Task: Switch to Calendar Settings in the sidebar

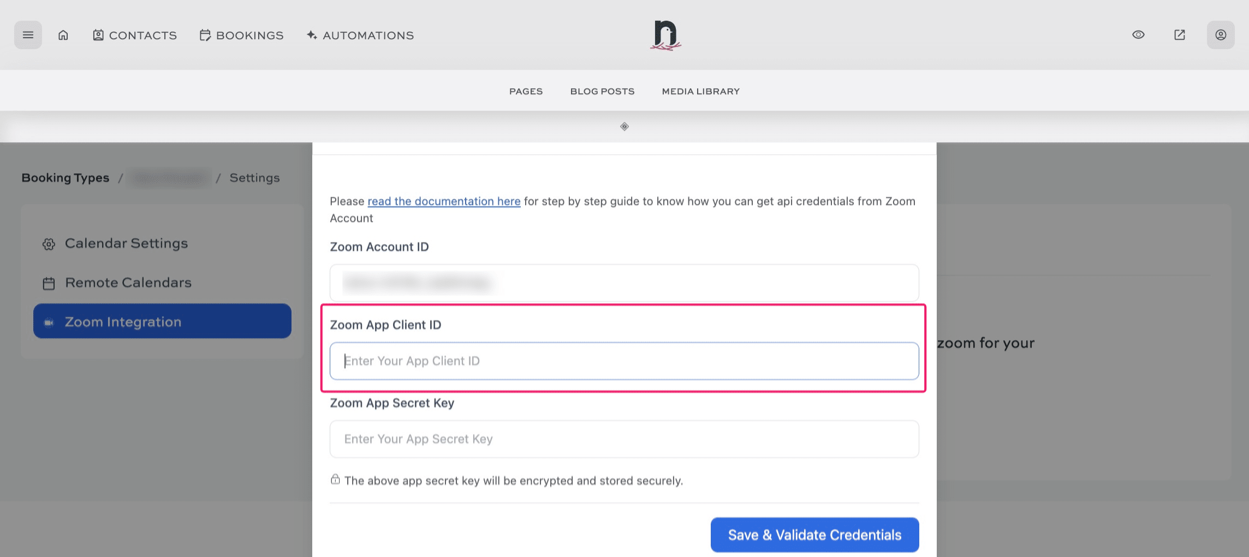Action: 126,243
